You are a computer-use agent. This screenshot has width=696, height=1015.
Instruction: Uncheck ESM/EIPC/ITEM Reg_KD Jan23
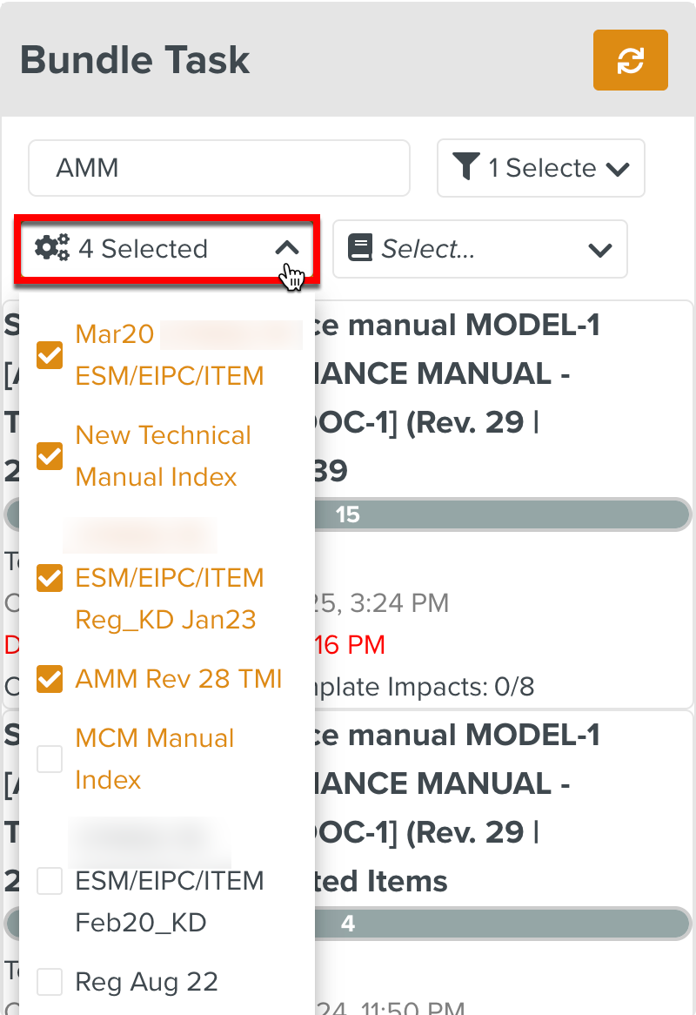(x=50, y=578)
